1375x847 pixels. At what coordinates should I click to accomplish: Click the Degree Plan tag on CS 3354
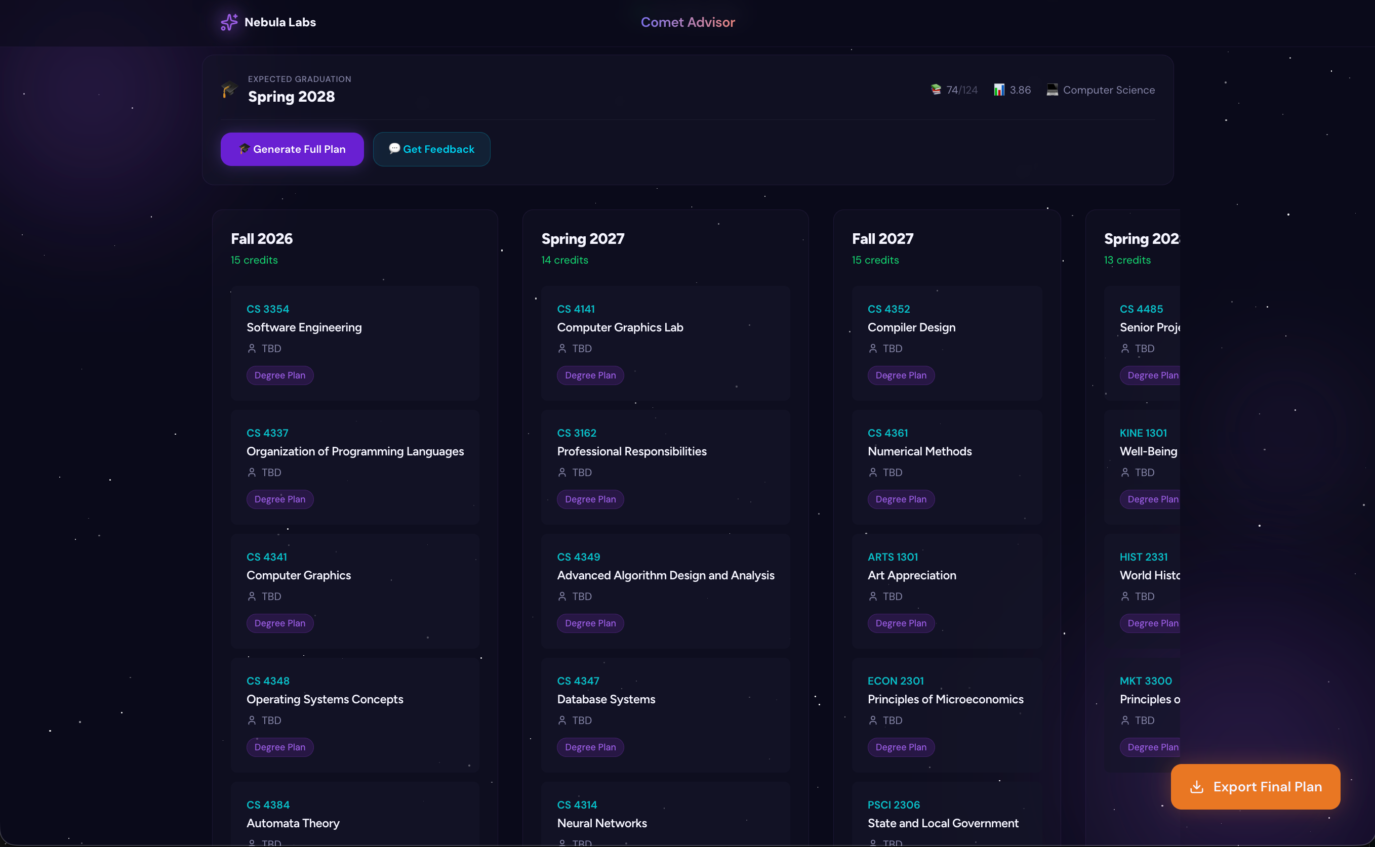[x=280, y=375]
